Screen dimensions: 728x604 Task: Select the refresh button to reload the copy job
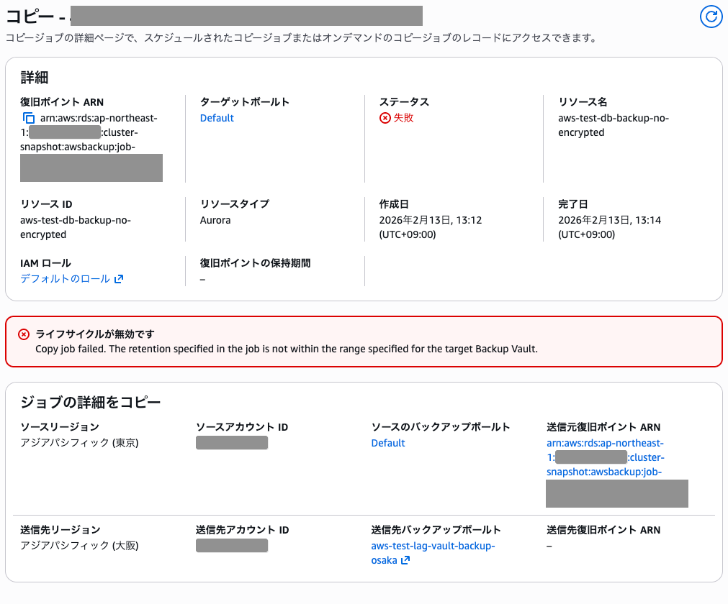tap(711, 17)
